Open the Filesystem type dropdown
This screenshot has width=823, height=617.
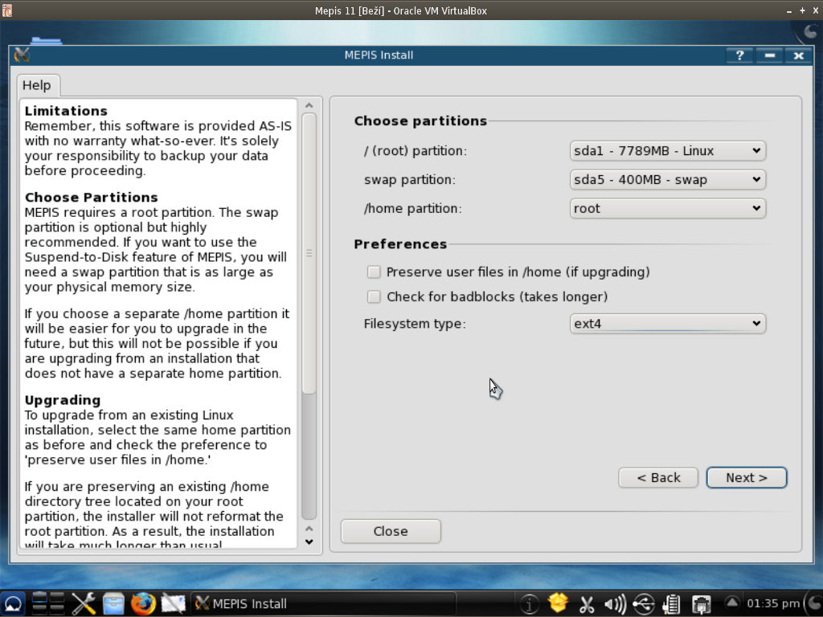668,324
